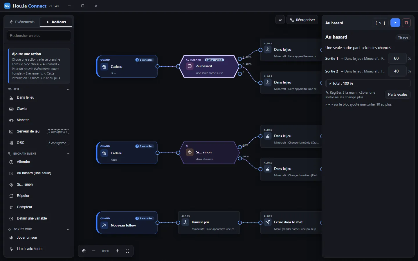Add the 'Au hasard (une seule)' action from sidebar

(39, 173)
